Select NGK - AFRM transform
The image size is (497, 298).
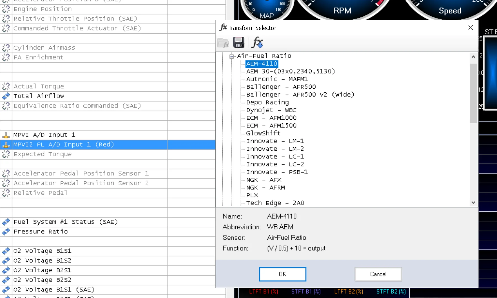pos(265,187)
